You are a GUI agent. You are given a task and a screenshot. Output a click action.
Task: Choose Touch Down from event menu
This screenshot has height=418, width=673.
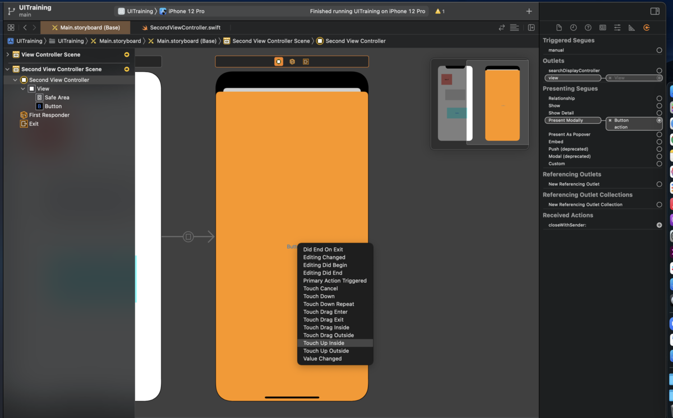335,296
